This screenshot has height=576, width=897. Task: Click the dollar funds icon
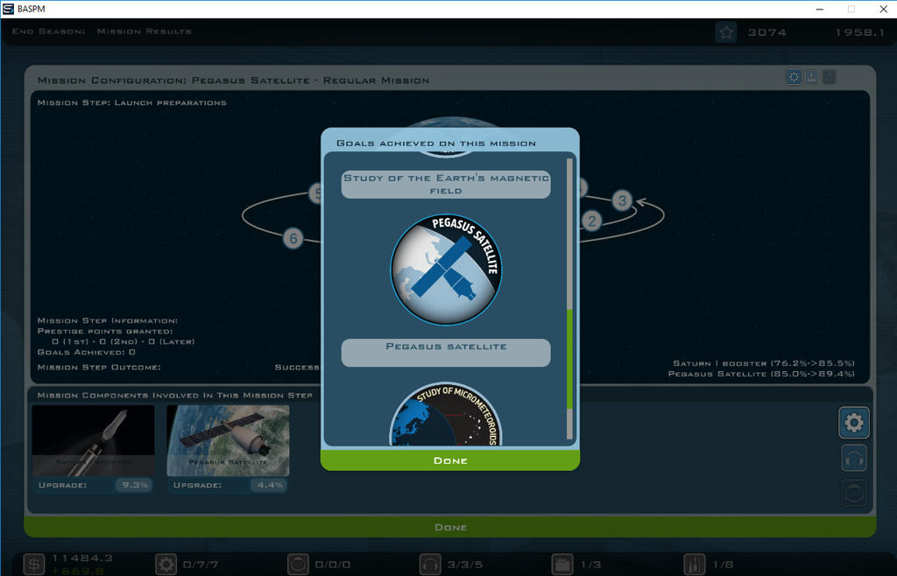coord(34,565)
